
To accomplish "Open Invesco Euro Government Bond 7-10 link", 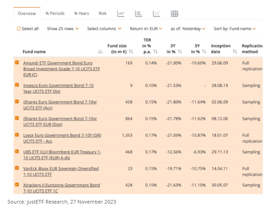I will point(58,89).
